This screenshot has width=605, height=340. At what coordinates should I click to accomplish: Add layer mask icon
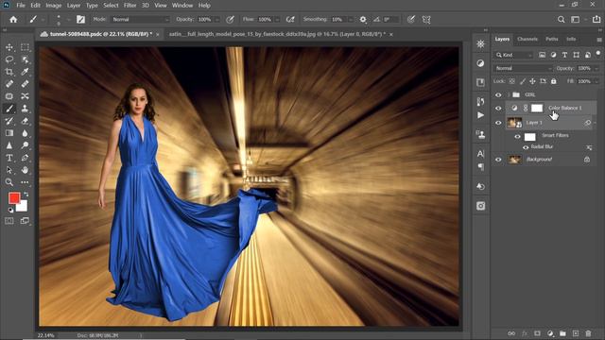(x=537, y=333)
